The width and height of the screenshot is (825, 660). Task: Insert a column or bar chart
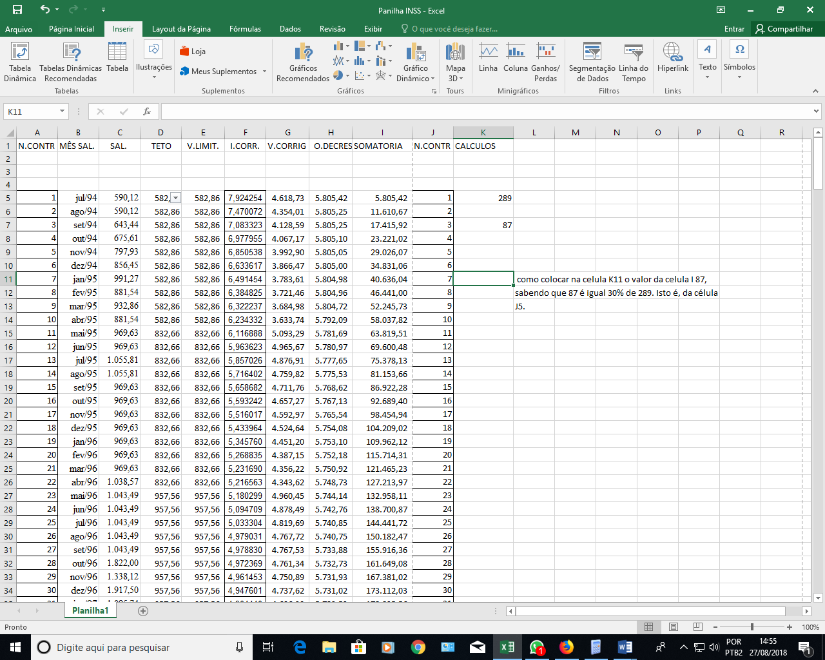pos(341,46)
